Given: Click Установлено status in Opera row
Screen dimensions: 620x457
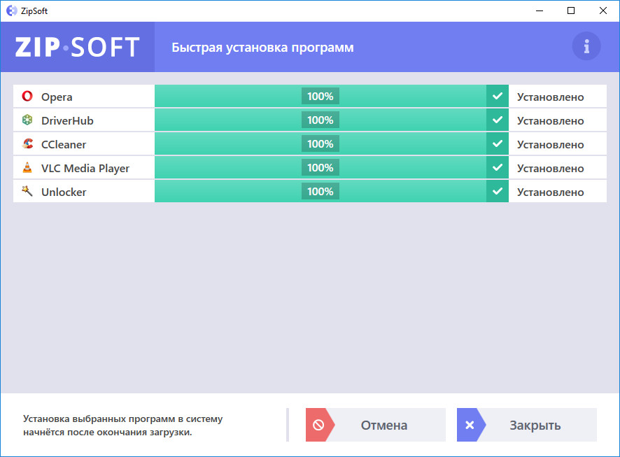Looking at the screenshot, I should pos(551,97).
